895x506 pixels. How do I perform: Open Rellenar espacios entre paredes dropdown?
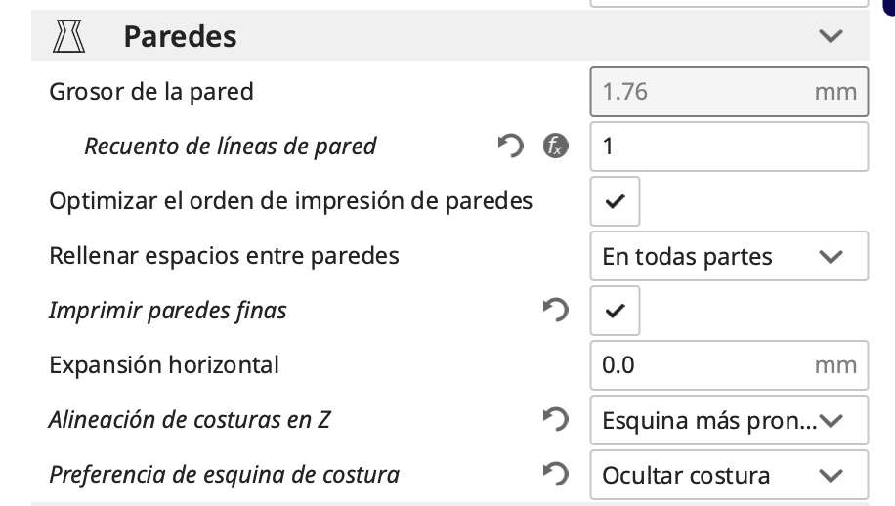click(729, 257)
